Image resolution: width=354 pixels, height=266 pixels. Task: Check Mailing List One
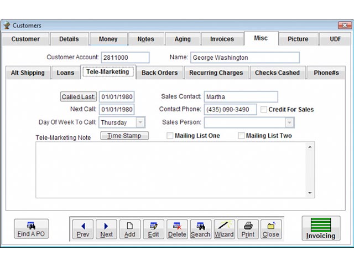170,135
